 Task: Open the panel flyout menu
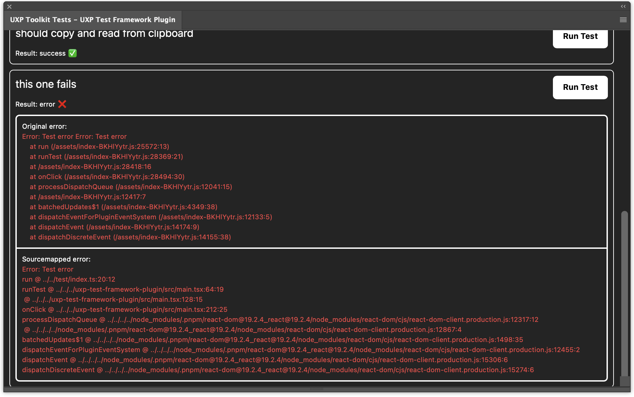[623, 20]
